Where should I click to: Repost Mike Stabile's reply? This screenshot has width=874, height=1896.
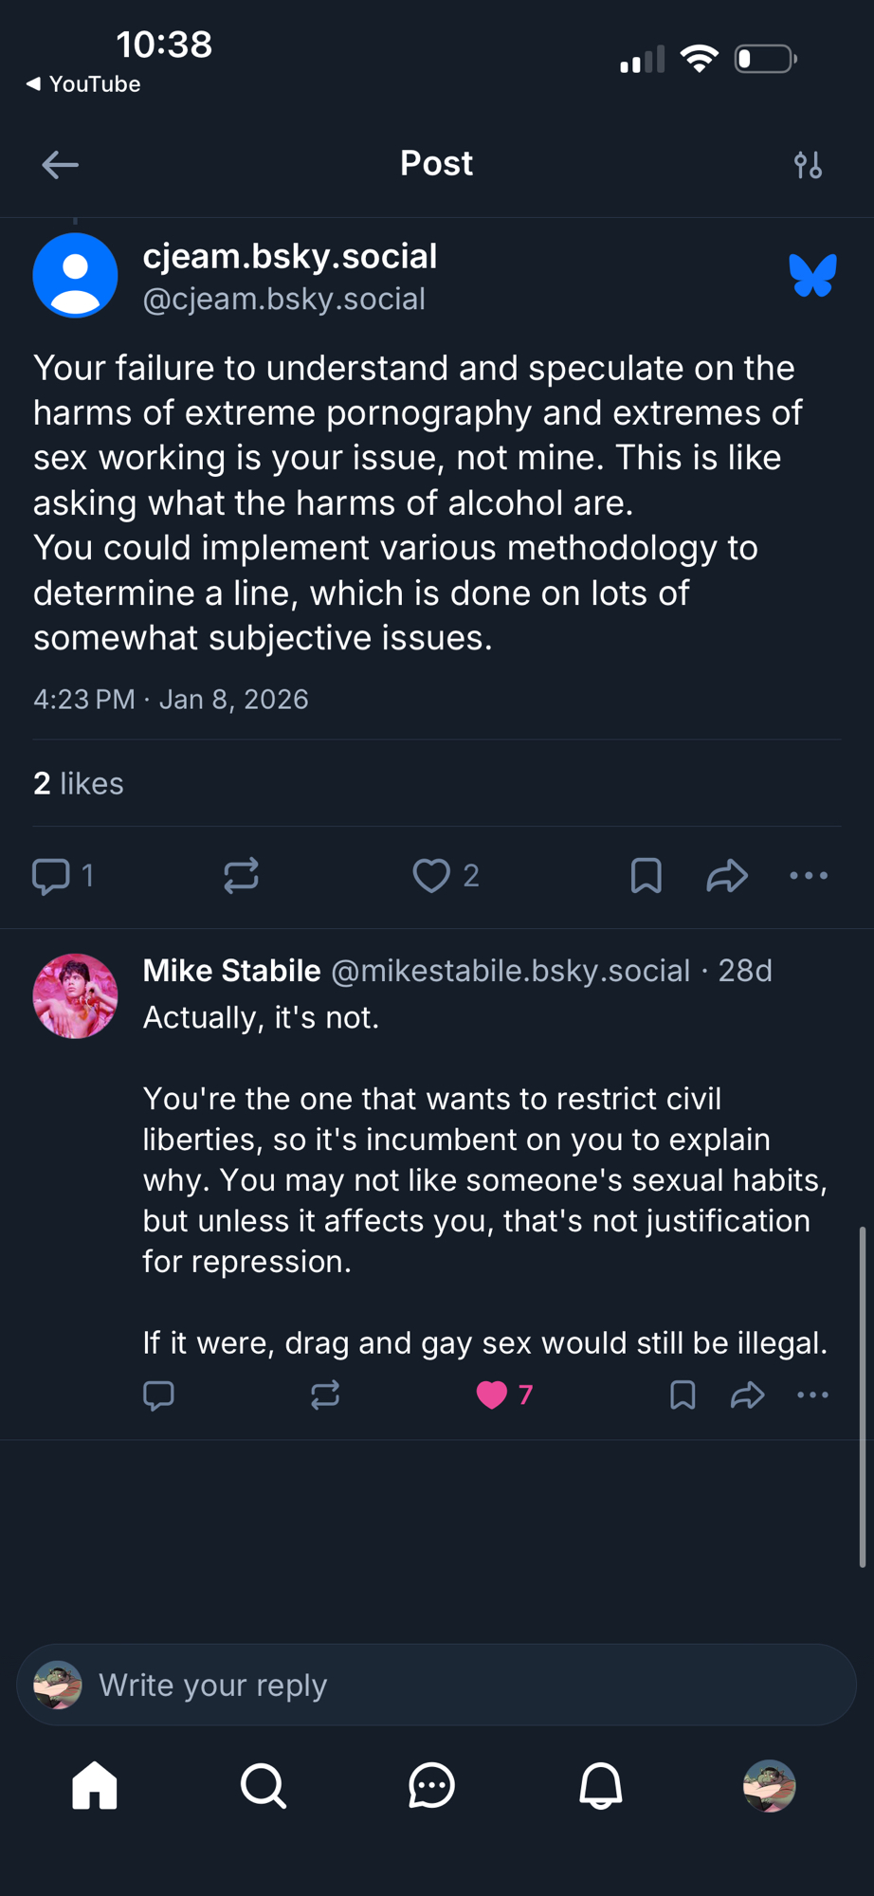(x=325, y=1395)
